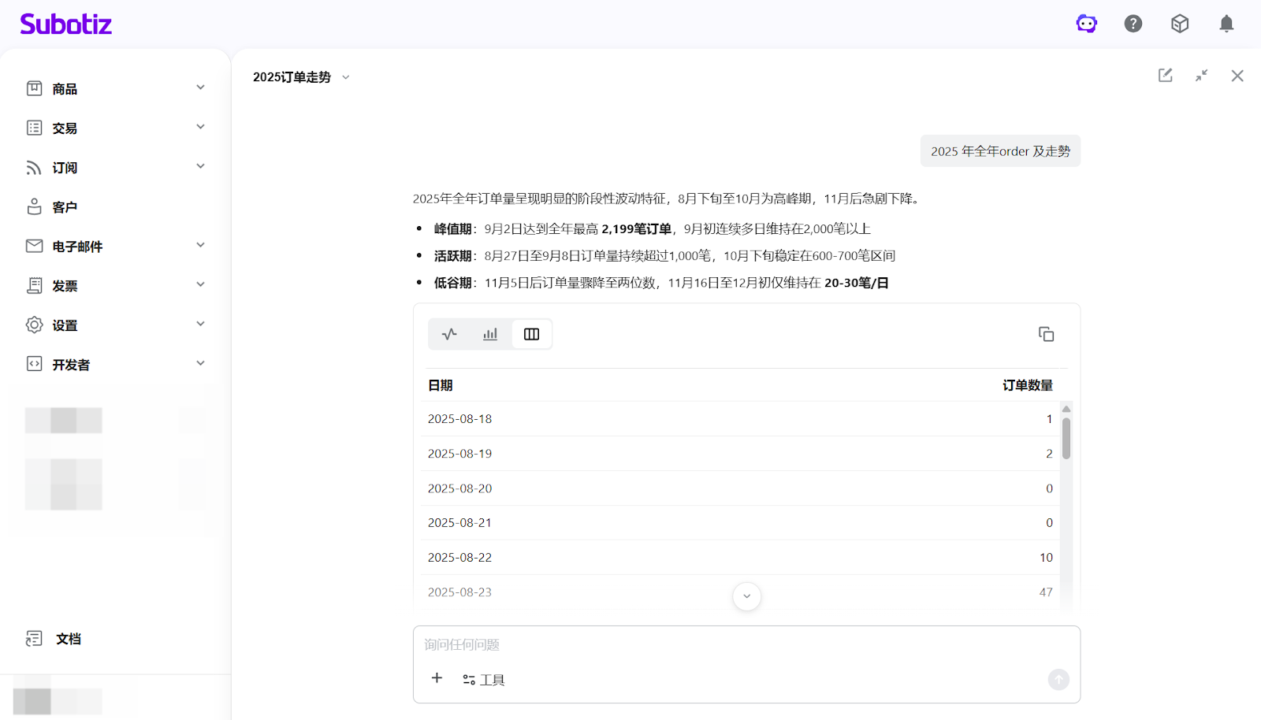Open the 客户 page in sidebar
Image resolution: width=1261 pixels, height=720 pixels.
click(65, 207)
